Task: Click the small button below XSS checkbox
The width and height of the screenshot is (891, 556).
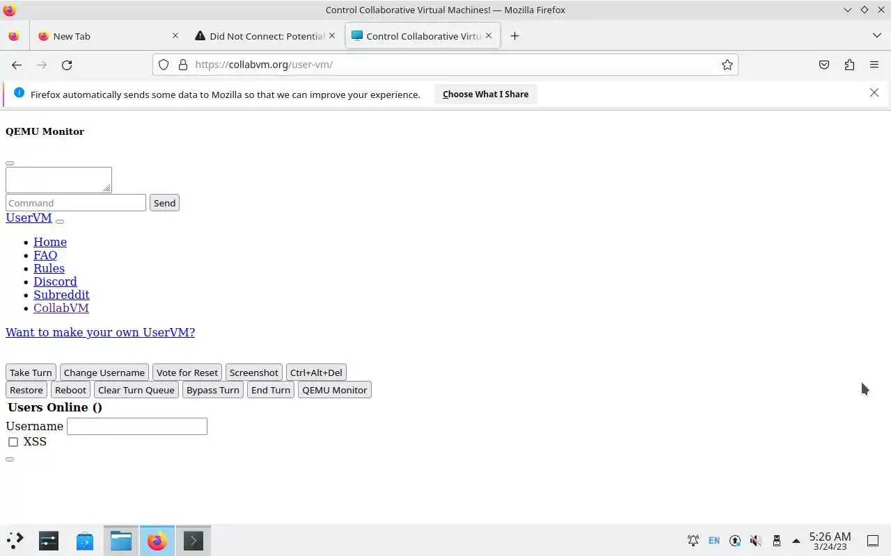Action: point(10,459)
